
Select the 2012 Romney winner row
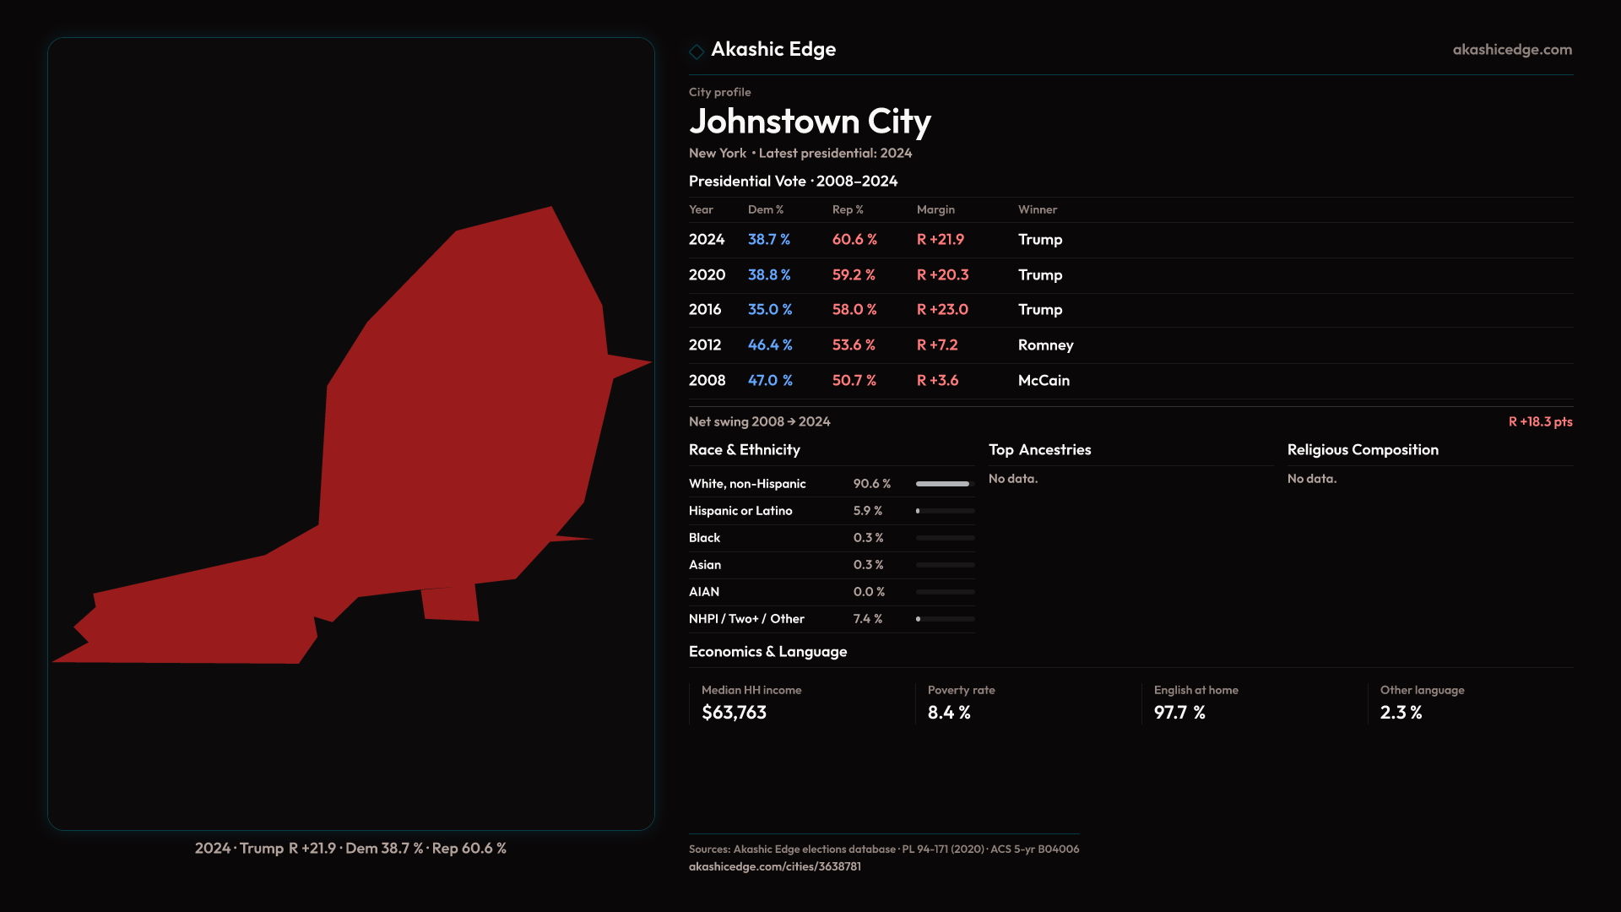1045,345
